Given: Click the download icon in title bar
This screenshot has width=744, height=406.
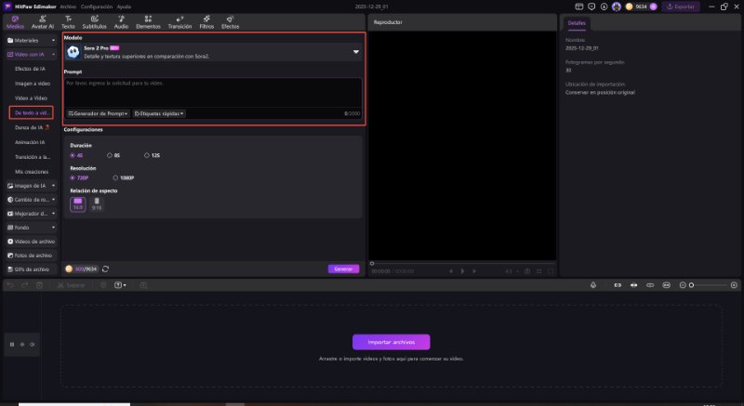Looking at the screenshot, I should [604, 7].
